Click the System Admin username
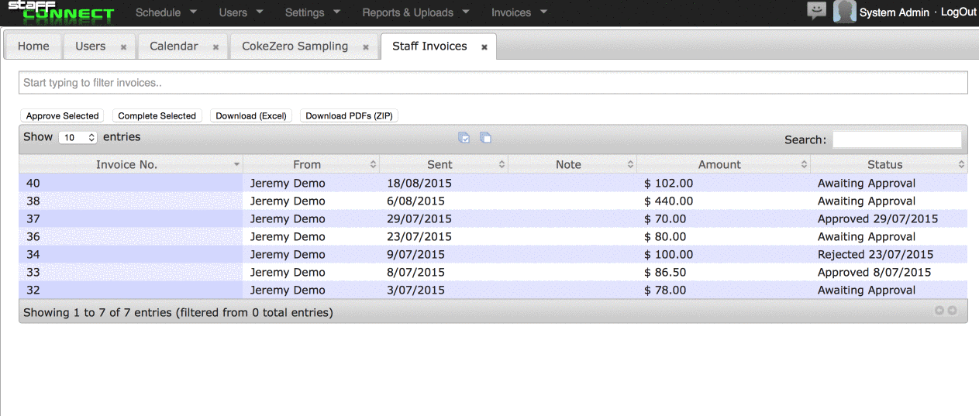This screenshot has height=416, width=979. (895, 12)
